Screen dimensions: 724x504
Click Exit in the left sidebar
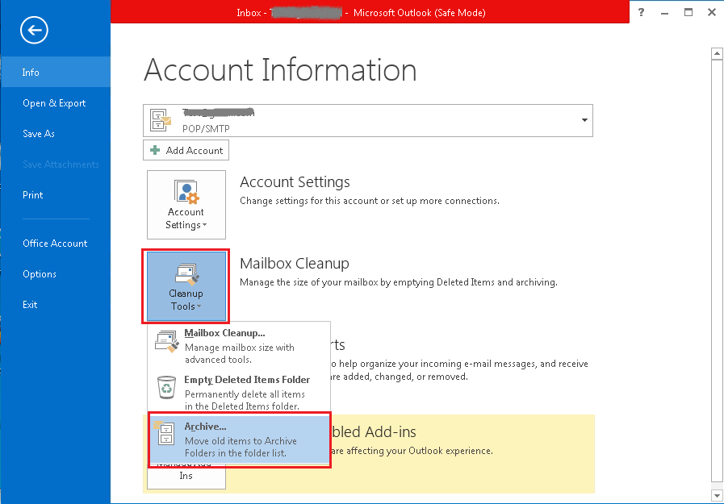click(30, 305)
